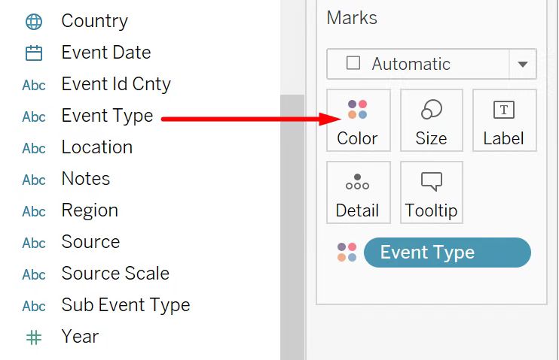Select the Region field
Screen dimensions: 559x360
click(x=90, y=210)
